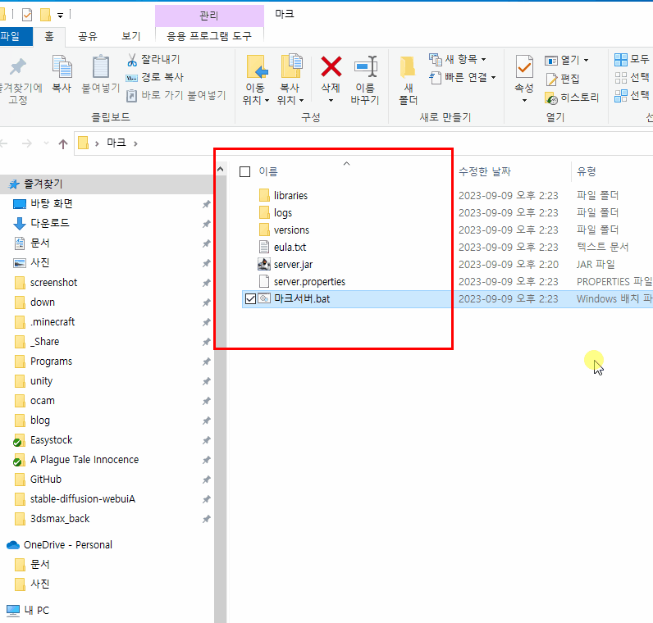653x623 pixels.
Task: Click the Rename (이름 바꾸기) icon
Action: [366, 66]
